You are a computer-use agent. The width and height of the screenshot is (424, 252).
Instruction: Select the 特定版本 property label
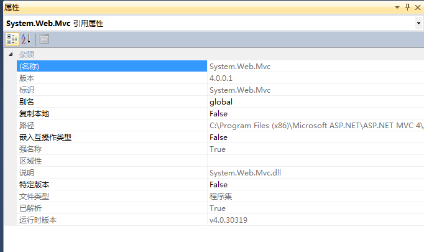(x=34, y=185)
